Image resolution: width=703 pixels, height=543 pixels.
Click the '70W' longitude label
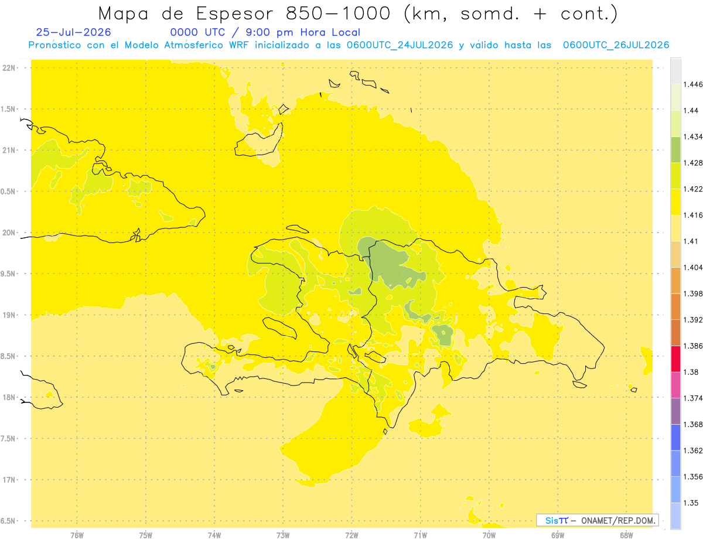(489, 535)
